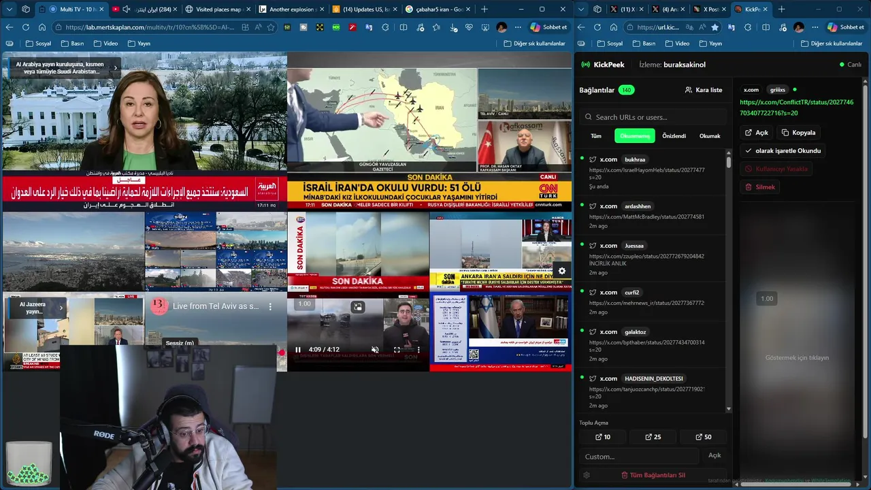Open the Yayın bookmarks folder in the Multi TV window

(x=139, y=44)
